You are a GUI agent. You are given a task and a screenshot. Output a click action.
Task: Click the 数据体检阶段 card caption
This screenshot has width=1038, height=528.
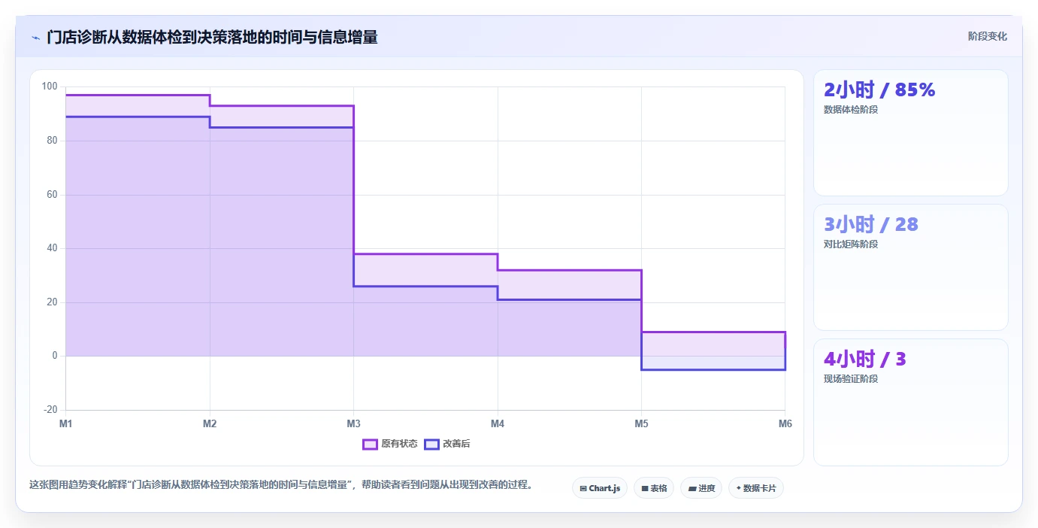point(851,110)
